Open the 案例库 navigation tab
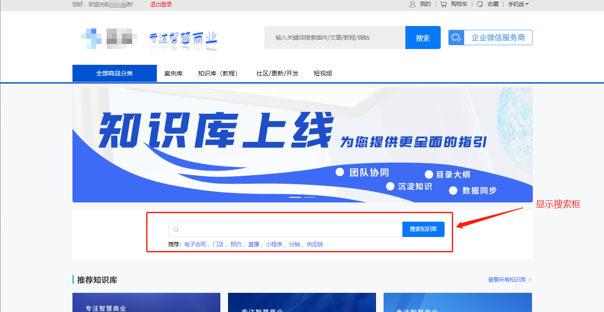Image resolution: width=604 pixels, height=312 pixels. 173,73
